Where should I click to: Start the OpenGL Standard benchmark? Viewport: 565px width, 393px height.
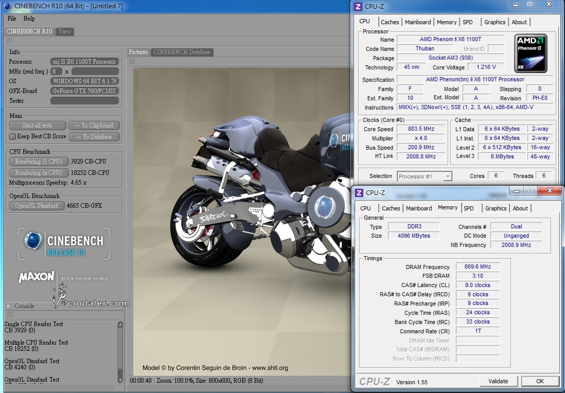(x=37, y=205)
